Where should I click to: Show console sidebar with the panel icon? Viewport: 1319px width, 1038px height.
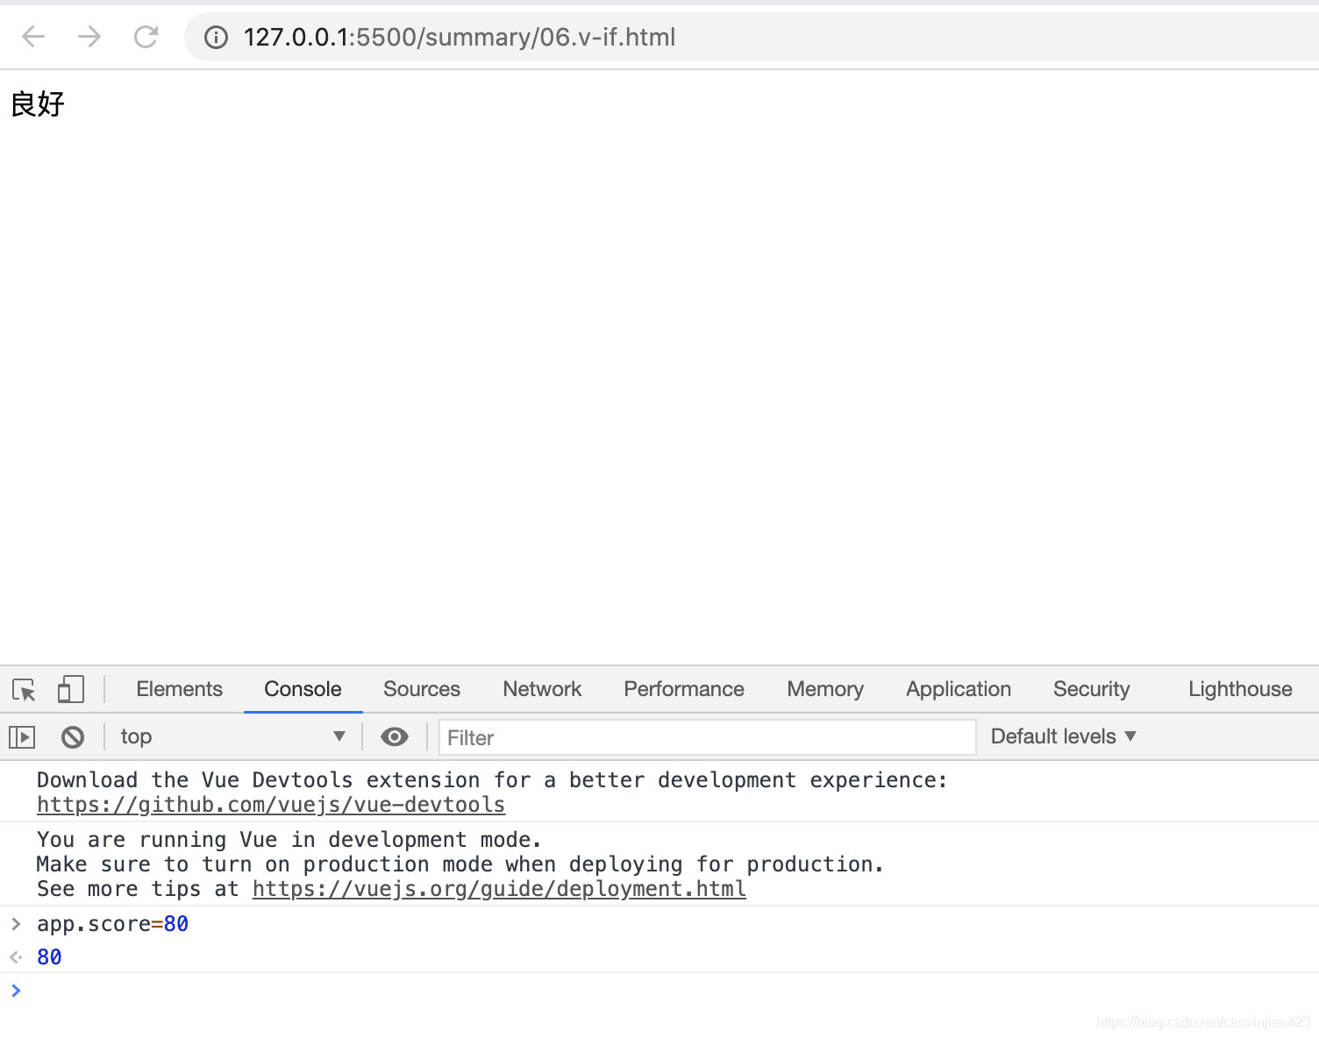[22, 737]
